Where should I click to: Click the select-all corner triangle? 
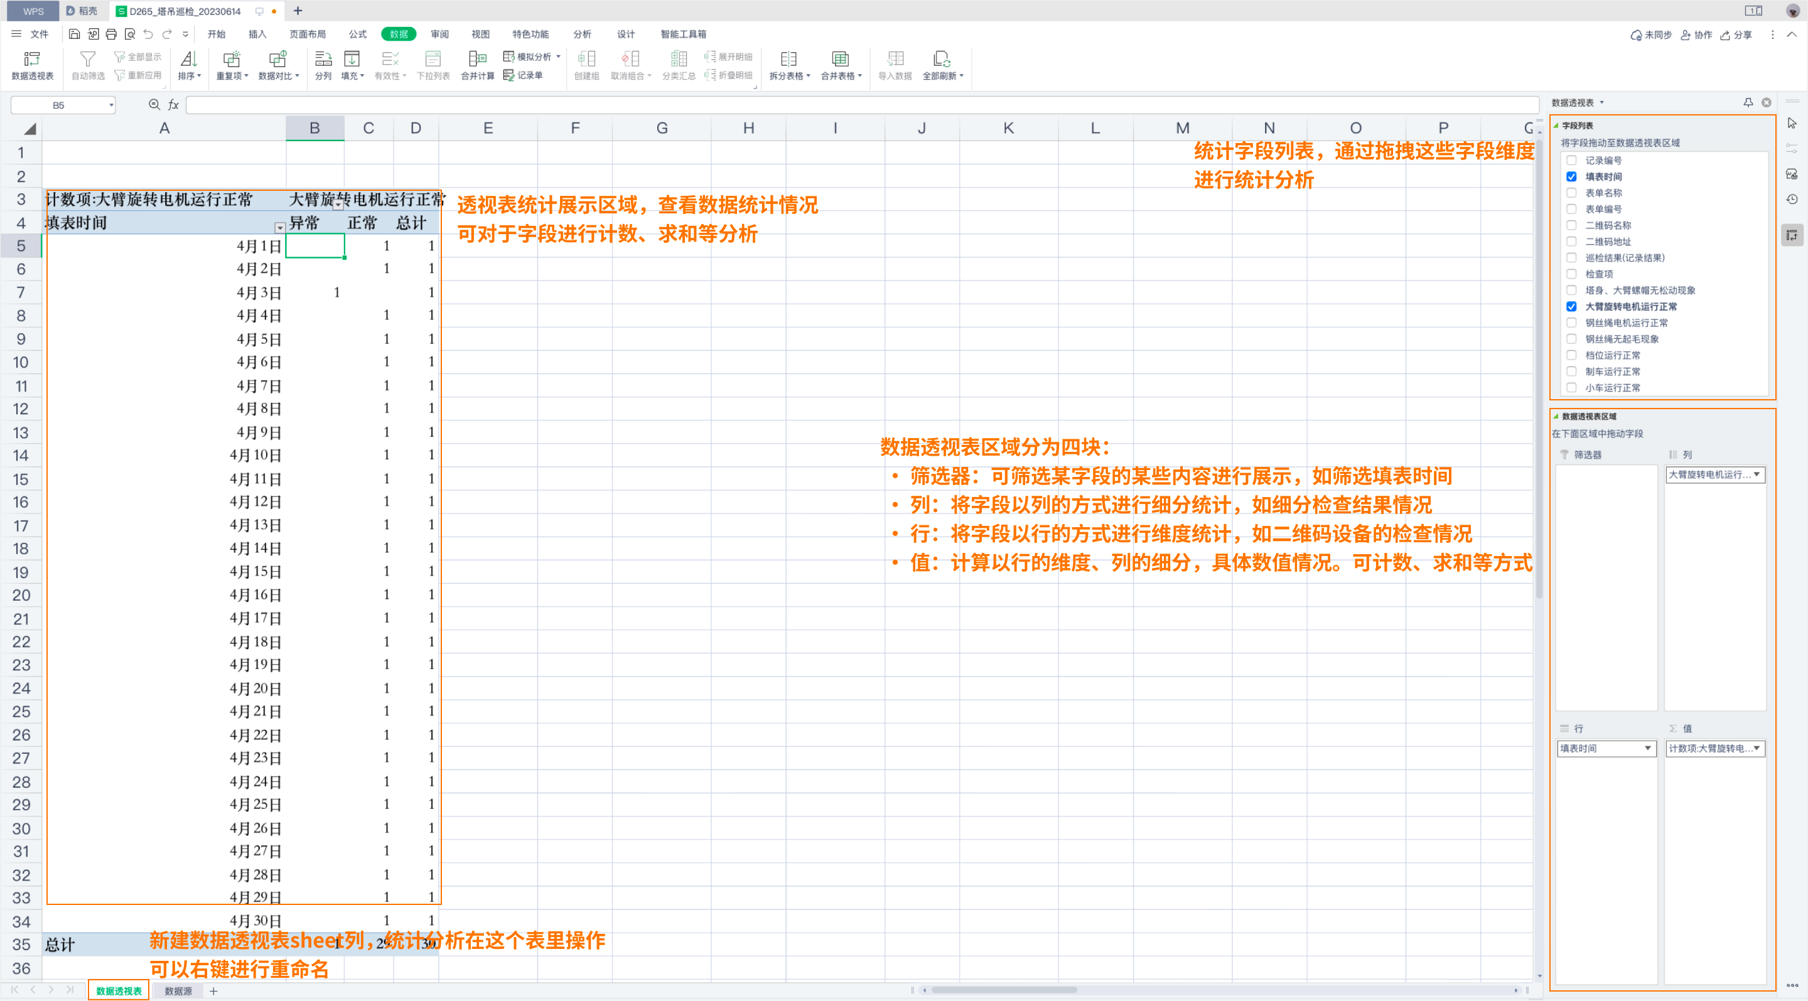(30, 129)
